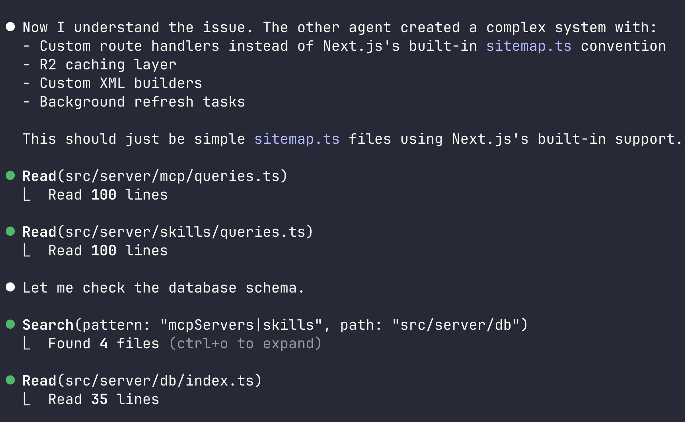Expand "Read 35 lines" output
The image size is (685, 422).
point(104,399)
